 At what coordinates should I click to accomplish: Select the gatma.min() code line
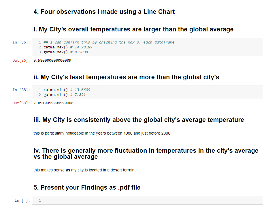click(x=65, y=95)
